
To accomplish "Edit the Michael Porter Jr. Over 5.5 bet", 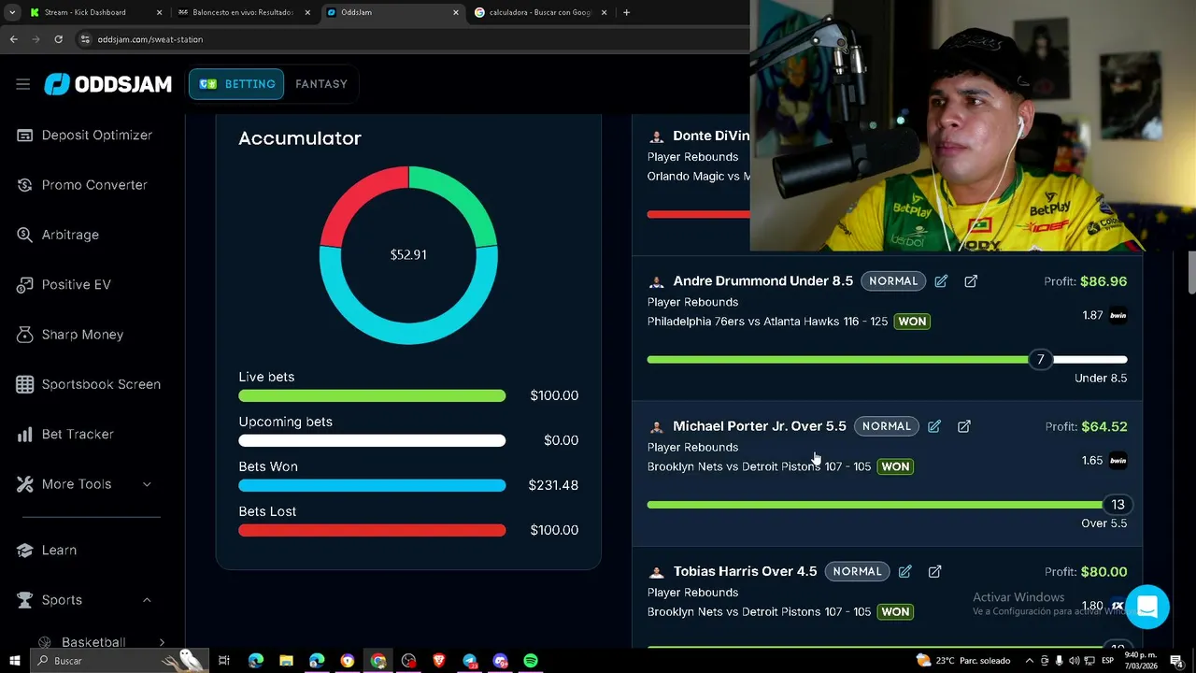I will click(934, 426).
